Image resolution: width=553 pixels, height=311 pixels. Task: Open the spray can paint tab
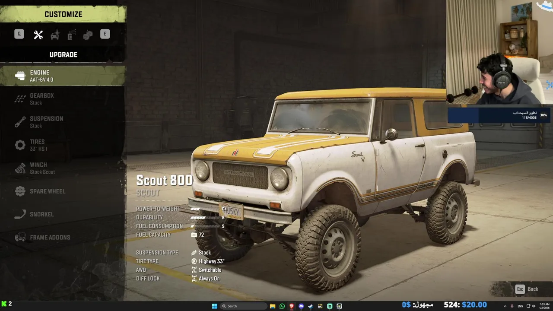click(72, 35)
